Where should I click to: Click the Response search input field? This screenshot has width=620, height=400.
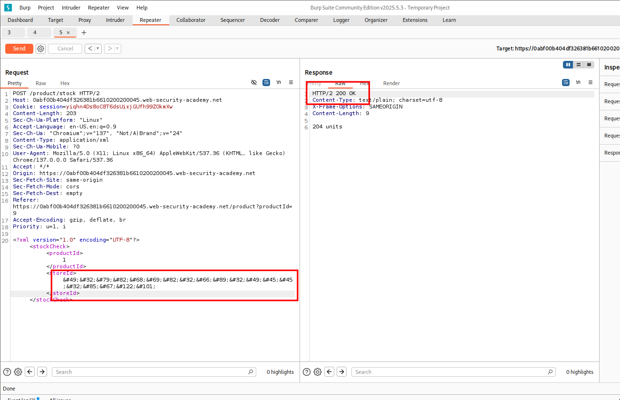(x=453, y=372)
